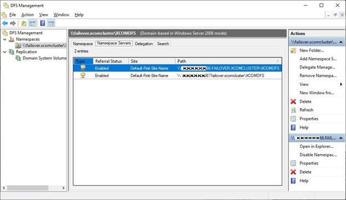
Task: Switch to the Search tab
Action: click(x=163, y=44)
